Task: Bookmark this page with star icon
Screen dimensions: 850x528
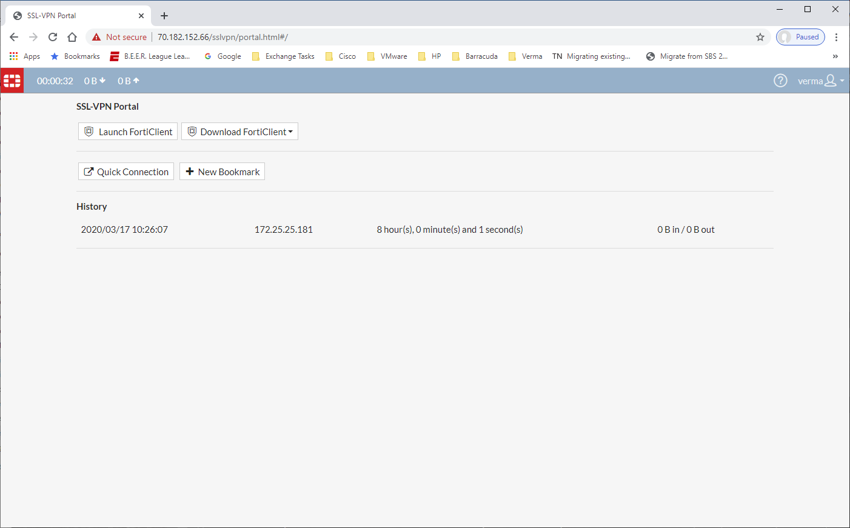Action: 760,37
